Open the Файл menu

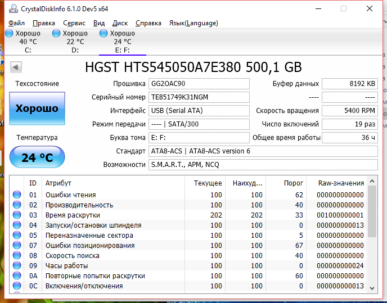pos(16,23)
